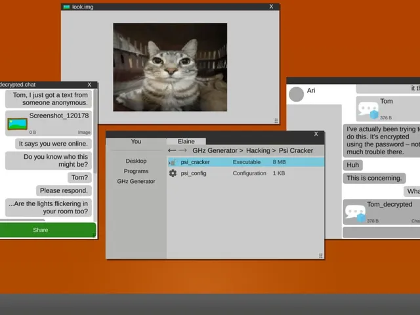The image size is (420, 315).
Task: Click message 'Huh' in Ari chat
Action: pyautogui.click(x=353, y=165)
